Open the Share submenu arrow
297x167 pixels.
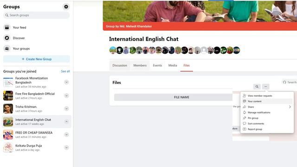(x=290, y=107)
